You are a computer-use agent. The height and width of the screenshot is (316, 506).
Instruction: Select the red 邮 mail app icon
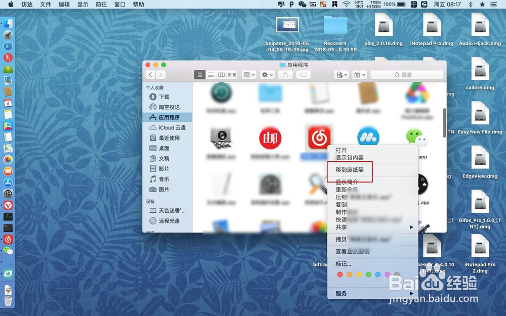tap(270, 139)
